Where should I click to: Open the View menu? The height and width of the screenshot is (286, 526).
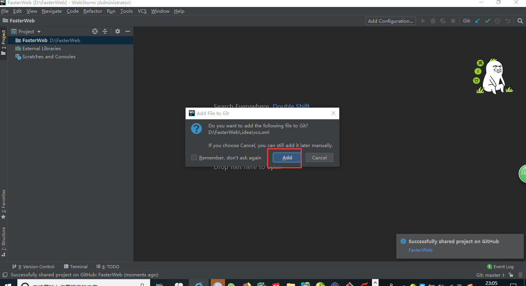coord(32,11)
